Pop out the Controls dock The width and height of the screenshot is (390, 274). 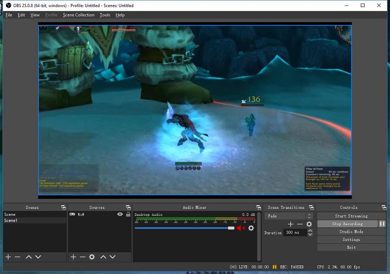pos(384,207)
